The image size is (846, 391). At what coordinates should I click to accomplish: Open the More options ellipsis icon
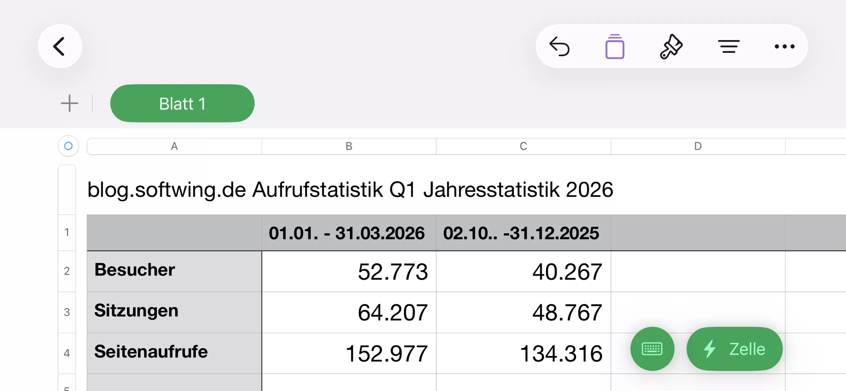785,46
